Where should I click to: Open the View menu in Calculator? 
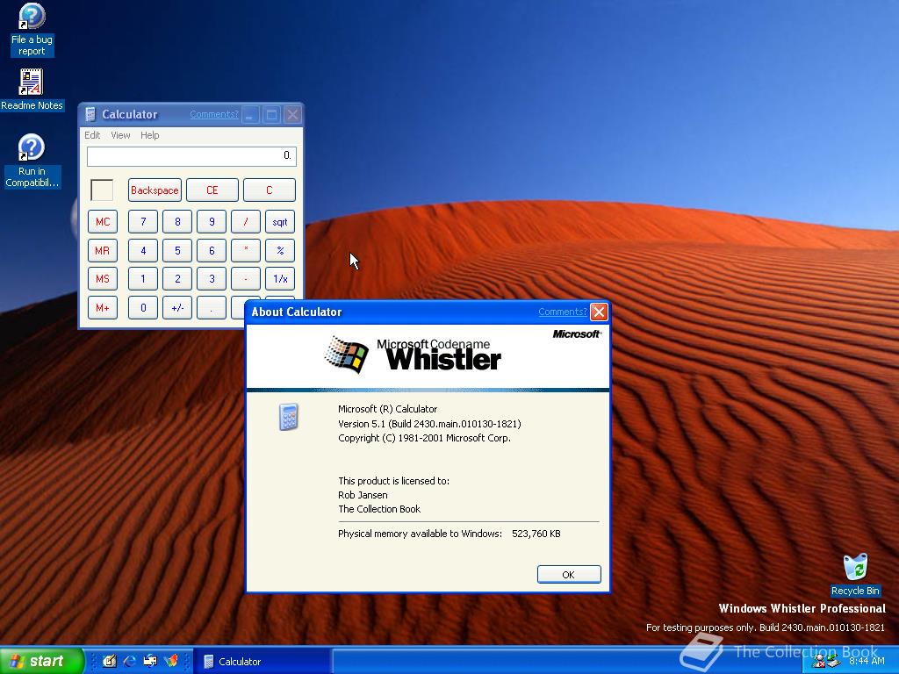[x=120, y=135]
